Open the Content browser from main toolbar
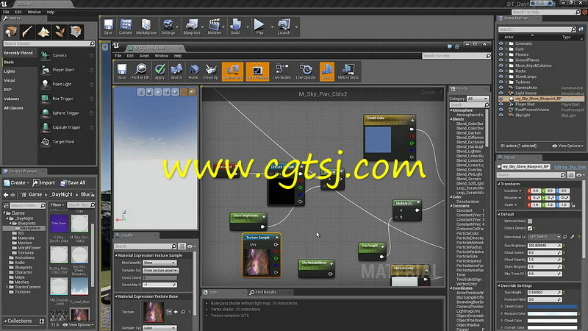This screenshot has width=588, height=331. pyautogui.click(x=126, y=27)
